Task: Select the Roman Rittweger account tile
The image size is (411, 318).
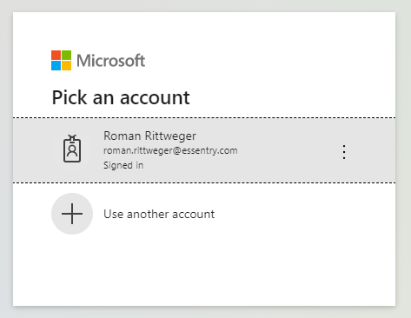Action: click(x=204, y=150)
